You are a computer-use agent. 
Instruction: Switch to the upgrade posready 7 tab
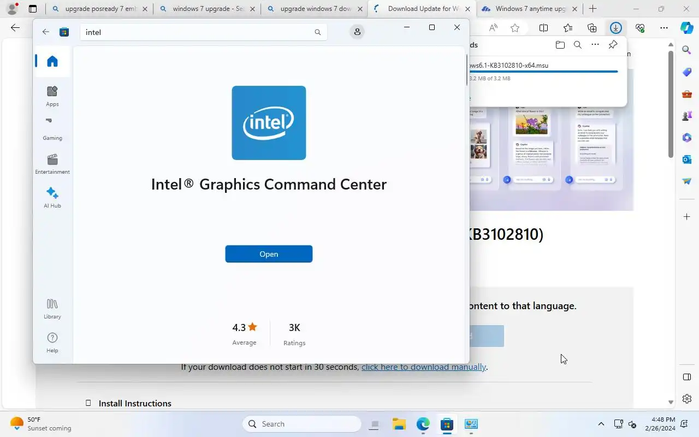pyautogui.click(x=100, y=9)
